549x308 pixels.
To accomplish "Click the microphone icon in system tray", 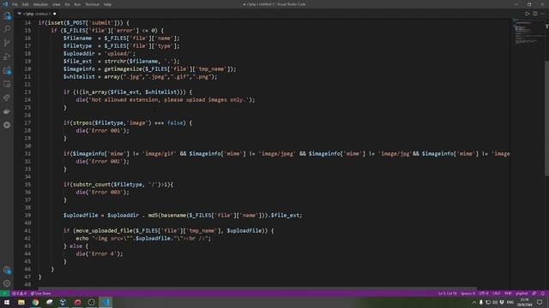I will pyautogui.click(x=481, y=302).
